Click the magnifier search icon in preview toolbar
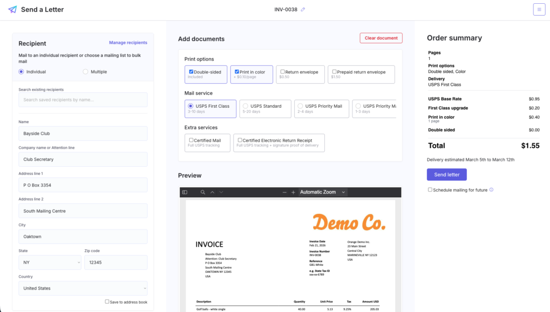 203,192
